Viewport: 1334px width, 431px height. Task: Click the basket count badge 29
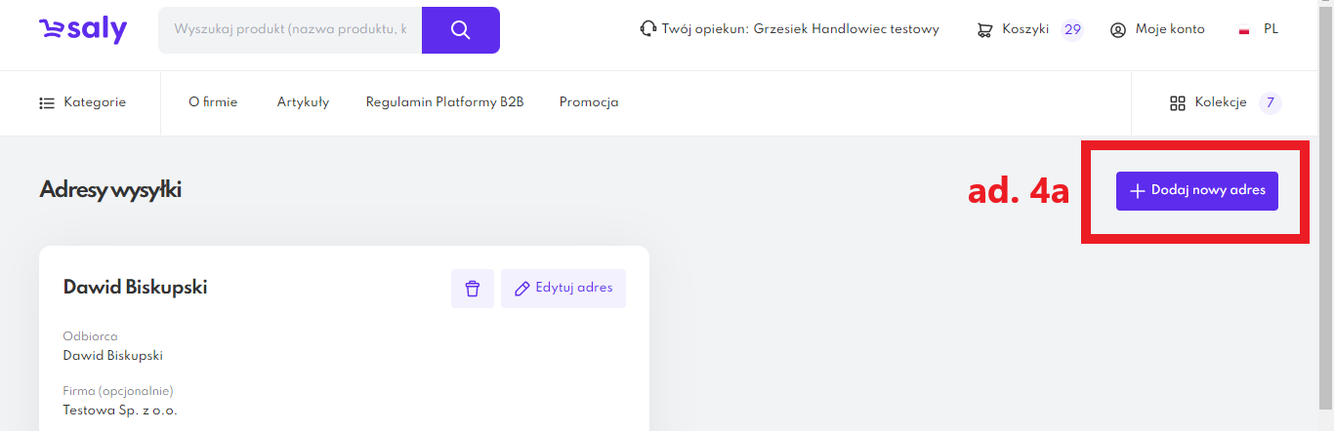click(x=1072, y=29)
